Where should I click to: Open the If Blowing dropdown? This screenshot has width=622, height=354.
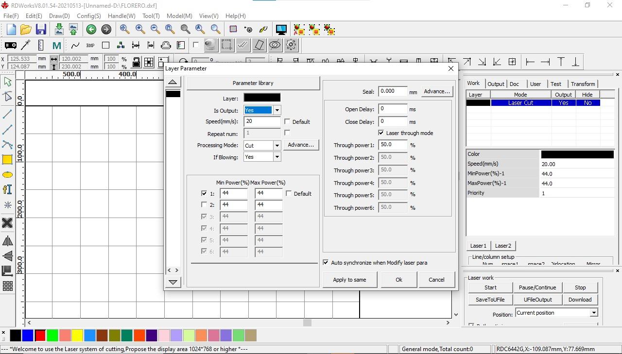click(276, 157)
